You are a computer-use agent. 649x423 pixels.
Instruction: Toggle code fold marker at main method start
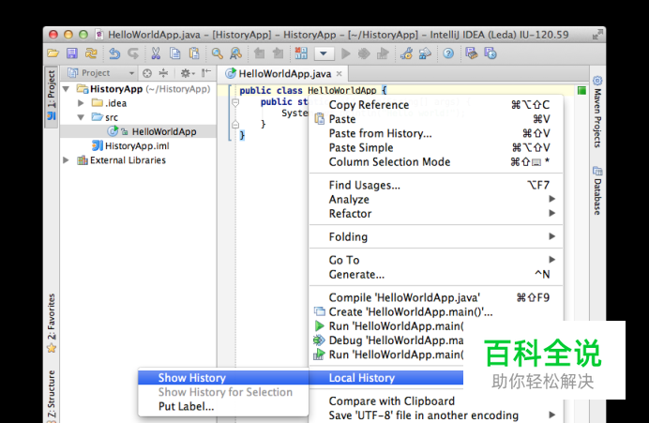(x=235, y=102)
